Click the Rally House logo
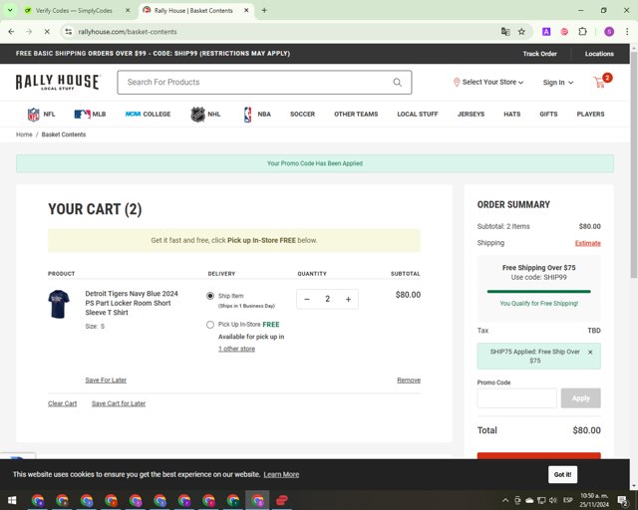The width and height of the screenshot is (638, 510). (58, 82)
